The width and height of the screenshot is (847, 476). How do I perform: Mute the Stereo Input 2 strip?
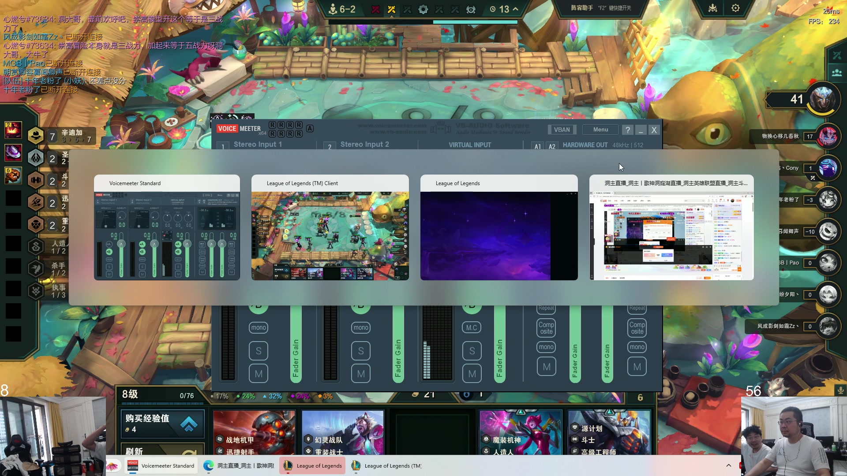361,374
